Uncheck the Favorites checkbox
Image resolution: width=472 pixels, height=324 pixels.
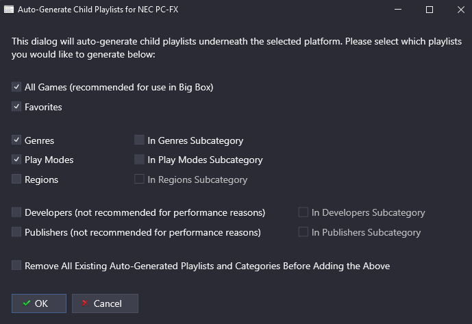pyautogui.click(x=16, y=107)
